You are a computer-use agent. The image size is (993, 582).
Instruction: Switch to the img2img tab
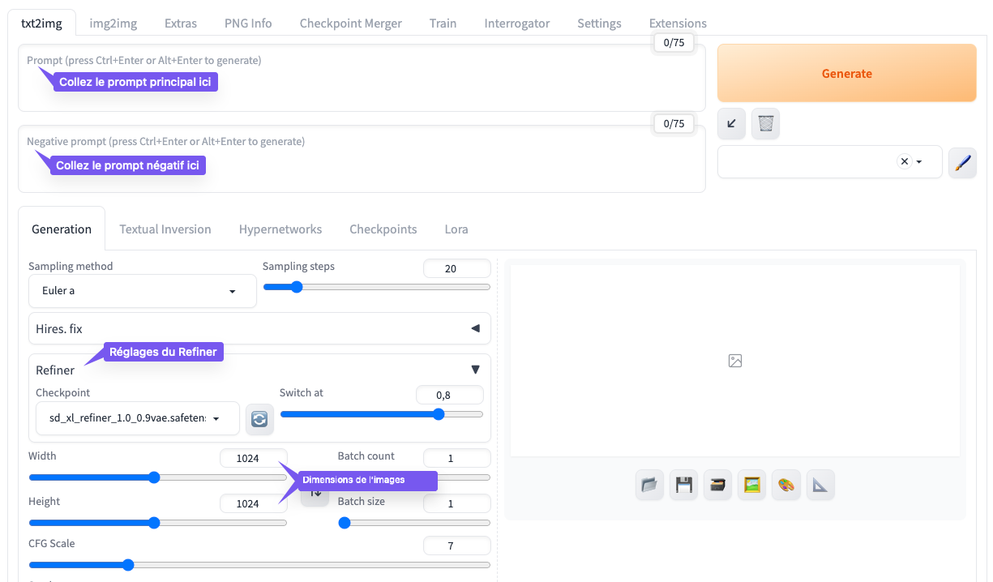[x=113, y=24]
